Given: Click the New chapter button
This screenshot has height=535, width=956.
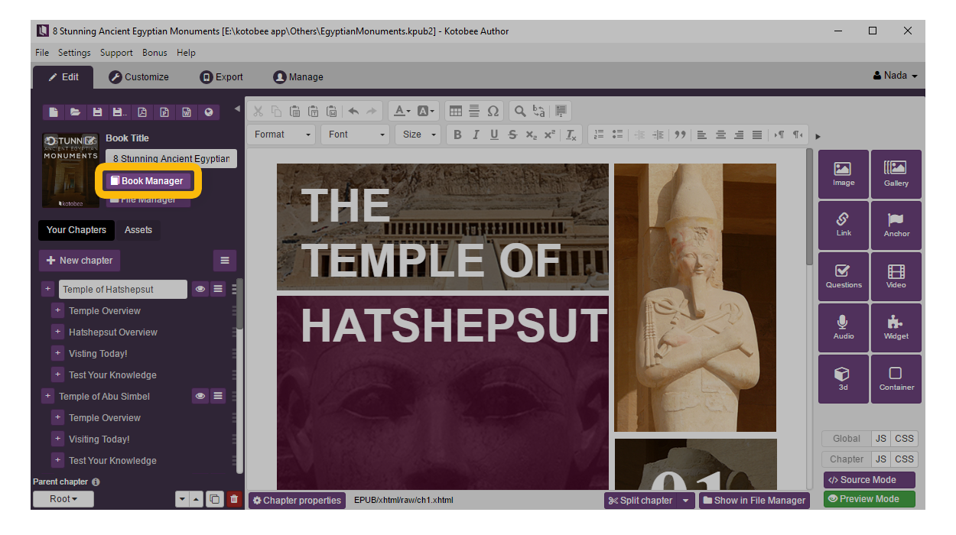Looking at the screenshot, I should click(80, 261).
